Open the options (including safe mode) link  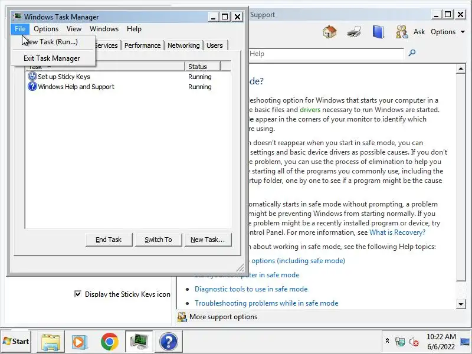[297, 261]
